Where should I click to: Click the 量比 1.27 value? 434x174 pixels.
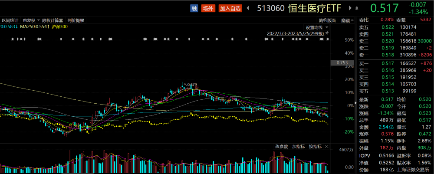tap(427, 127)
